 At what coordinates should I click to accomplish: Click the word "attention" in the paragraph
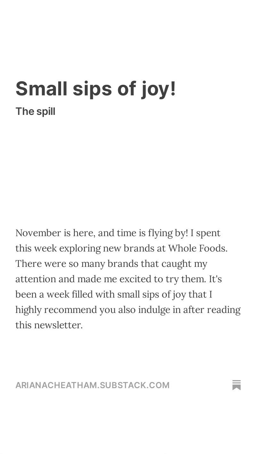[36, 279]
